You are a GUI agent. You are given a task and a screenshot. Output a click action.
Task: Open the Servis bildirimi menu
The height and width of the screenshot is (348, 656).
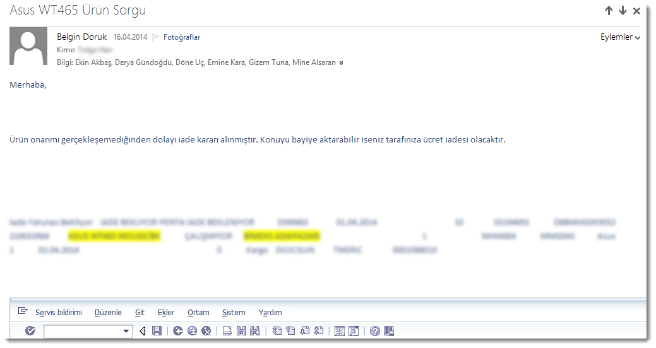pos(58,313)
